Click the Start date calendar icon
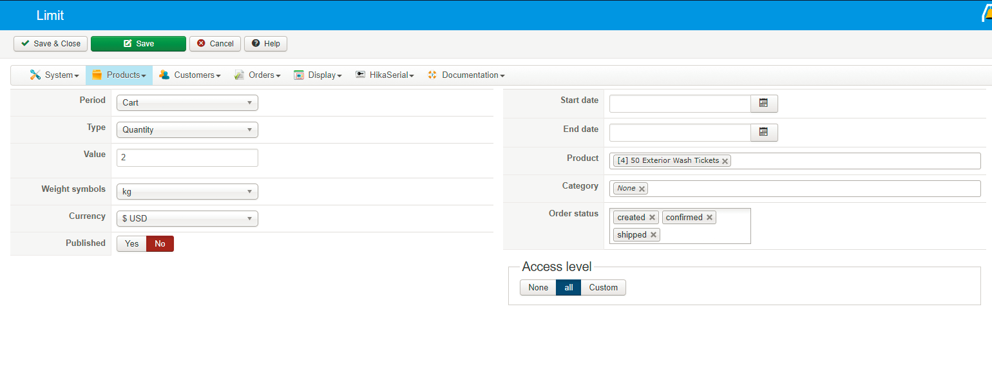 pos(764,103)
